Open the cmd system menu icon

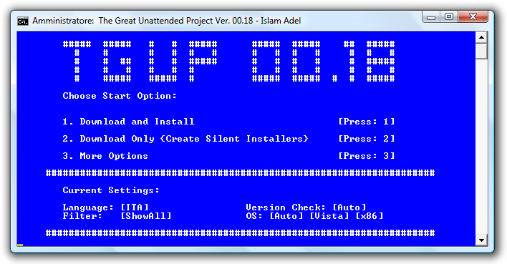tap(23, 21)
